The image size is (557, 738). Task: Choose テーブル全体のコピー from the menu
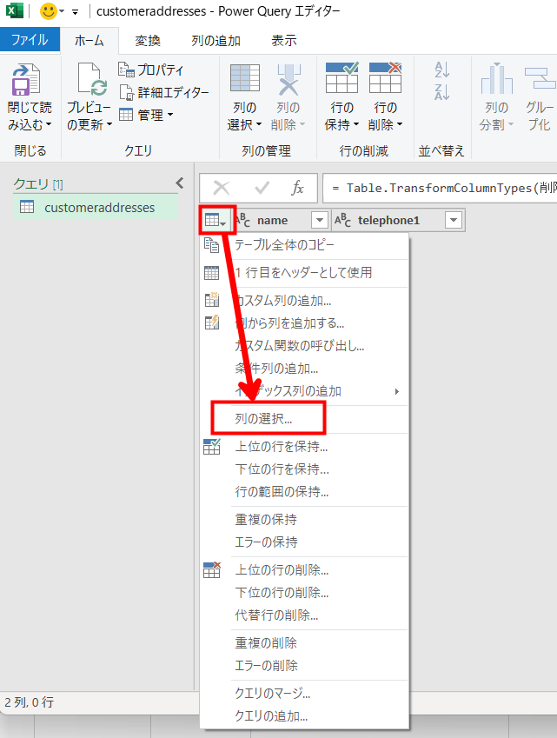(304, 245)
